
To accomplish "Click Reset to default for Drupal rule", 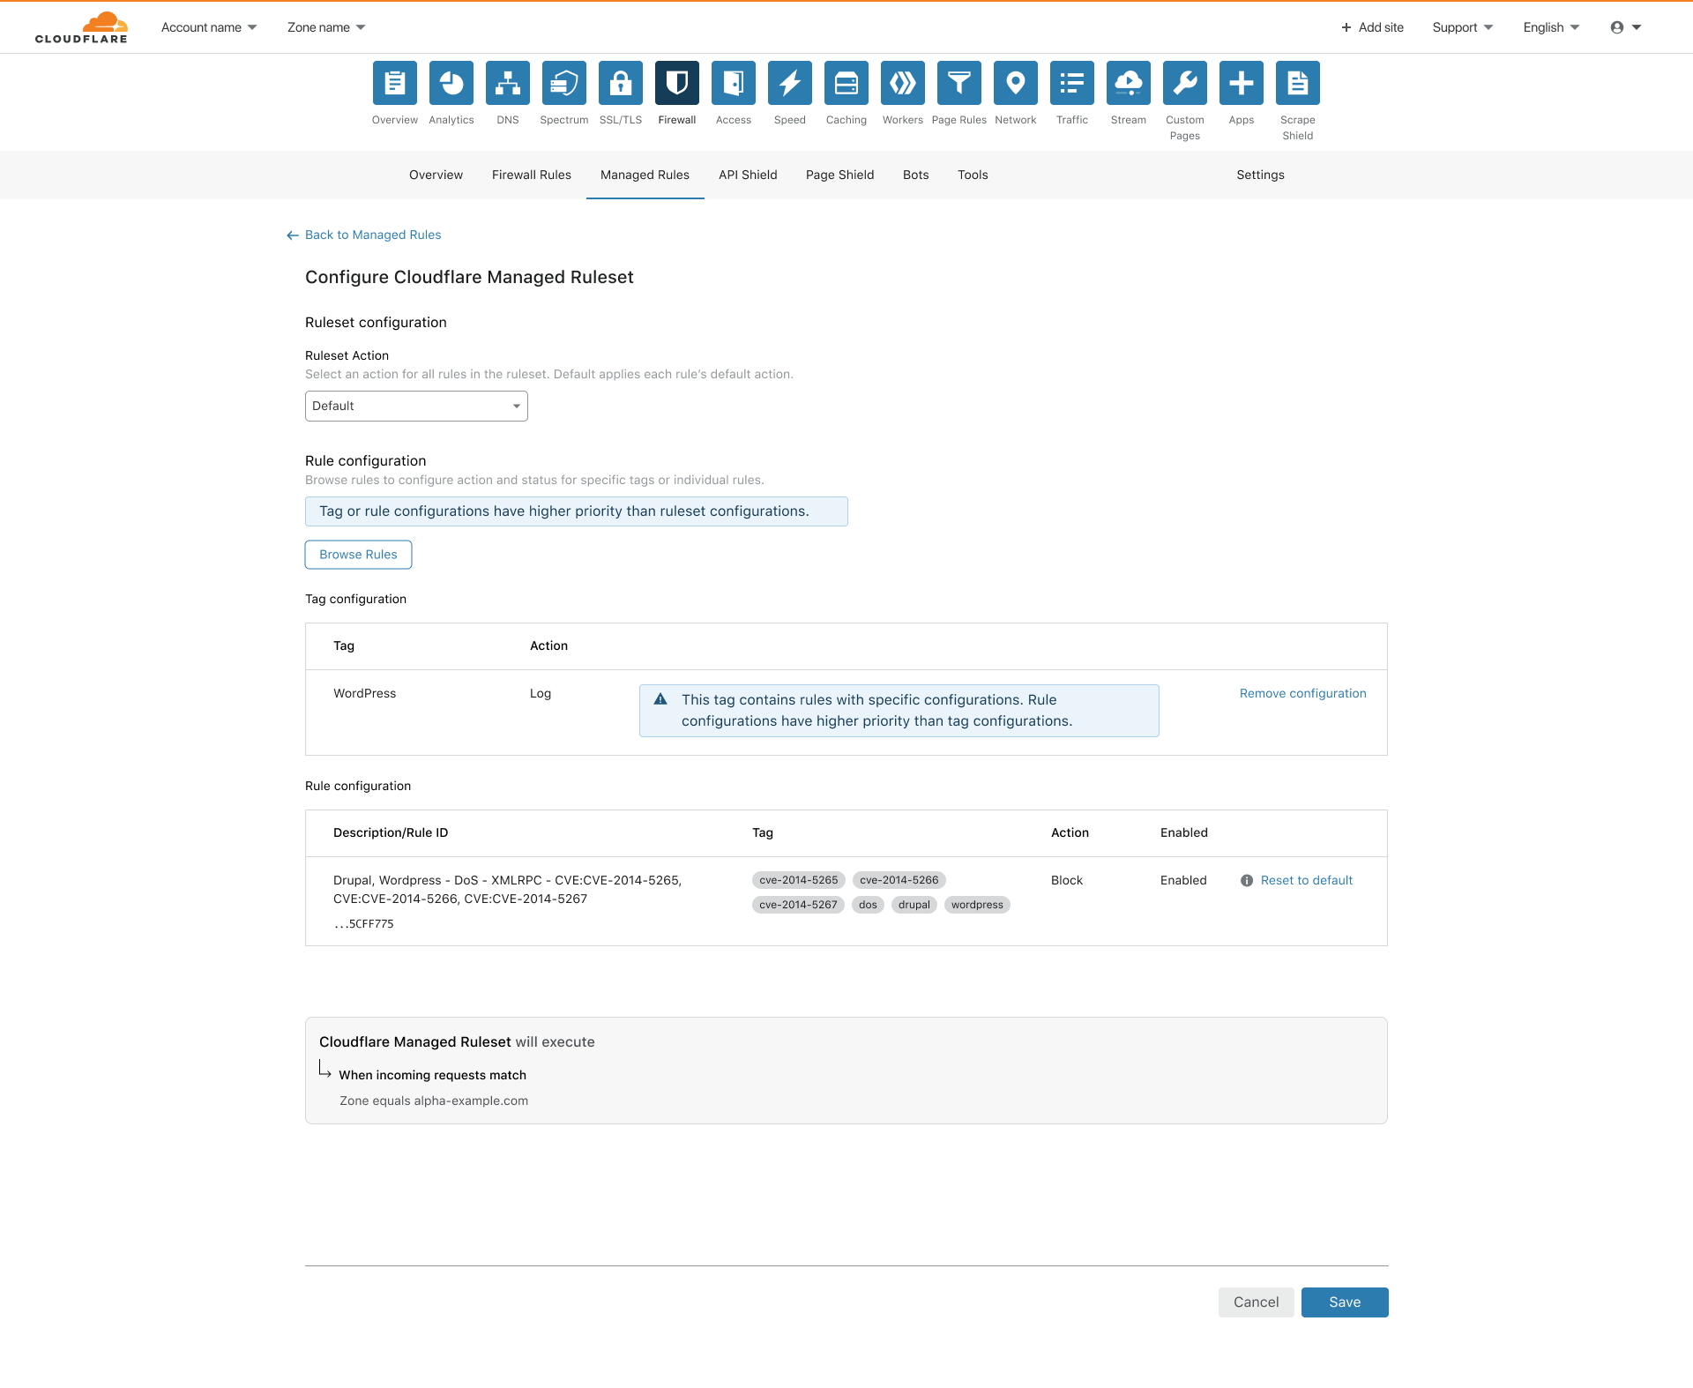I will coord(1306,879).
